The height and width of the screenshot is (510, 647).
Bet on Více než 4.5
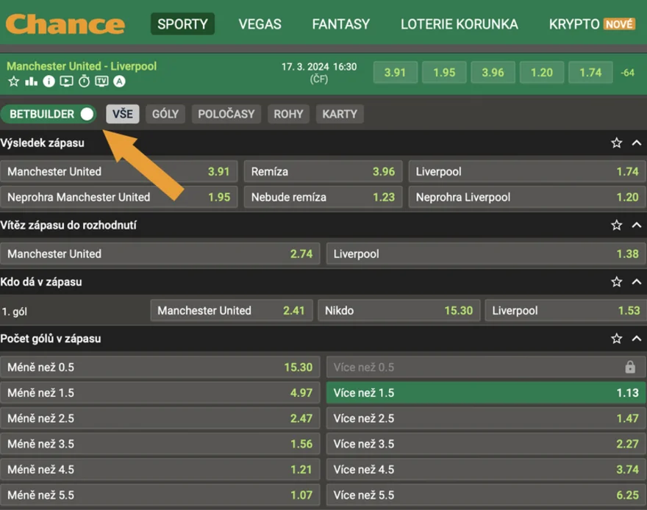pos(486,469)
